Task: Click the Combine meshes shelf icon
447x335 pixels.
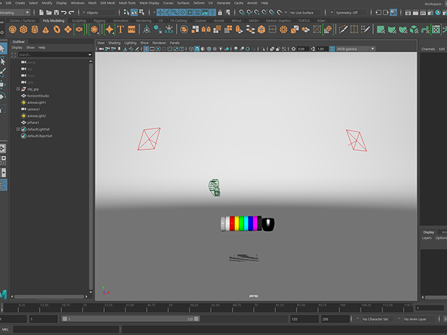Action: click(x=184, y=29)
